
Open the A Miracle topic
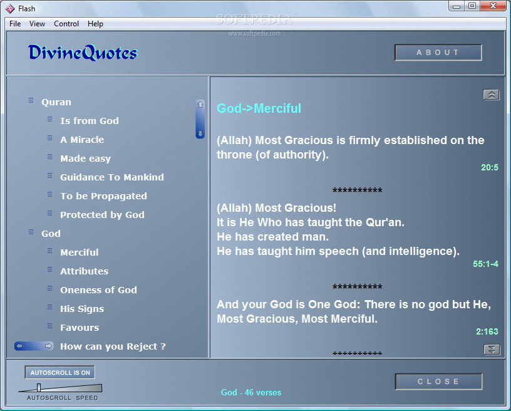(x=82, y=140)
